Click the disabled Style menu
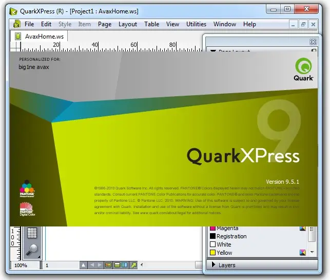Screen dimensions: 330x280 pos(65,24)
